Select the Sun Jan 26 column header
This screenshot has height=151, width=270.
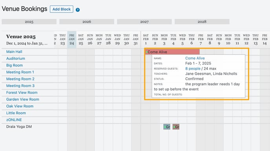tap(90, 40)
